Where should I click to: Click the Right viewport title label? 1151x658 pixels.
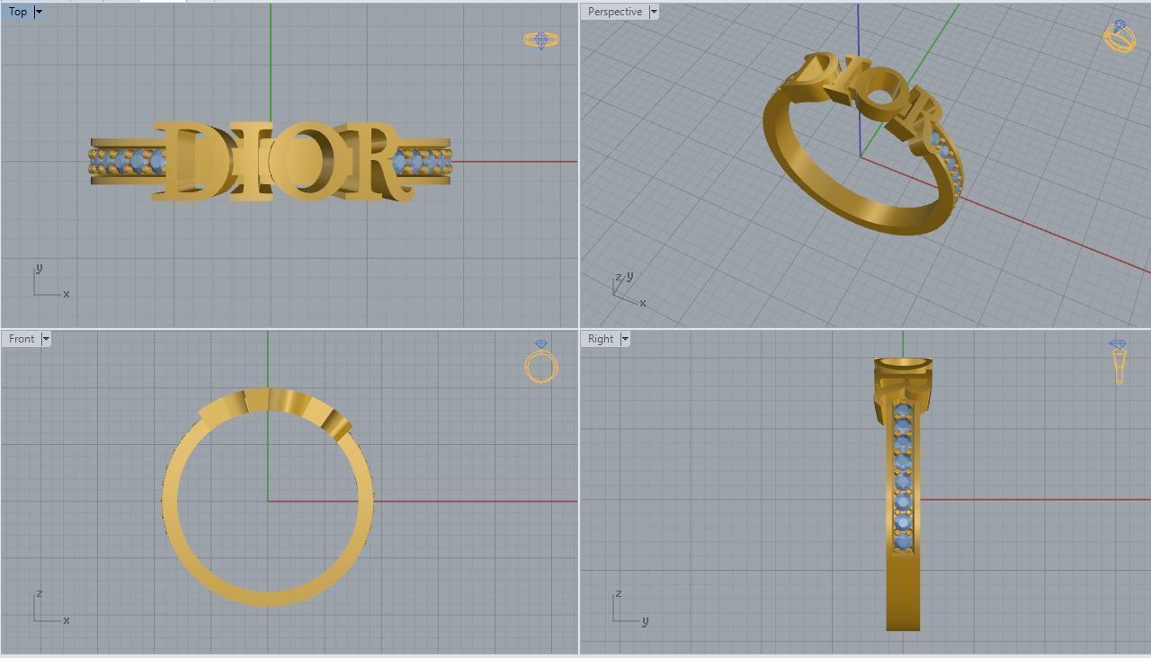601,339
